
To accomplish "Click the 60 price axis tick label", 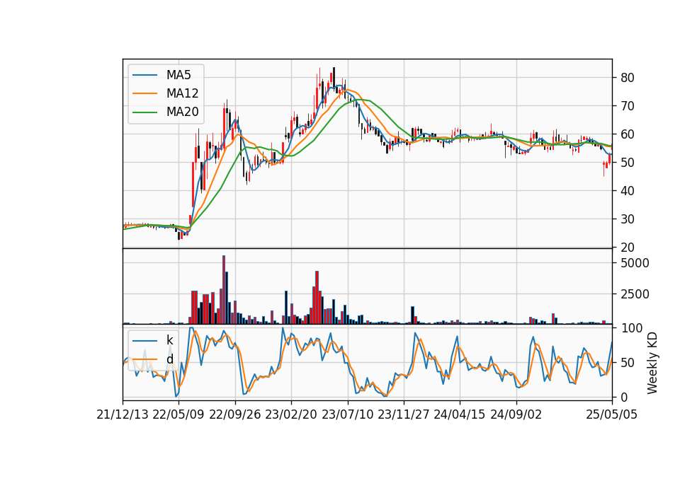I will [x=628, y=134].
